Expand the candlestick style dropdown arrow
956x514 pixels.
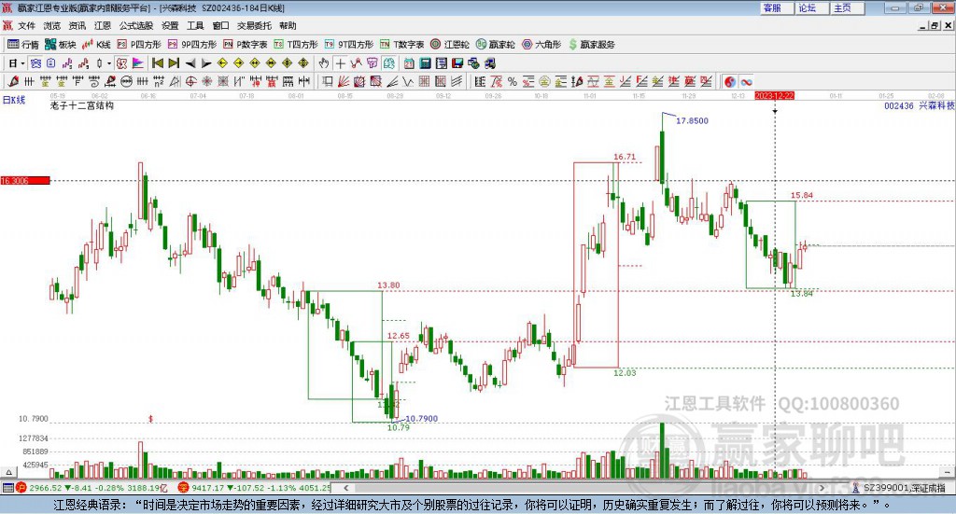coord(109,63)
